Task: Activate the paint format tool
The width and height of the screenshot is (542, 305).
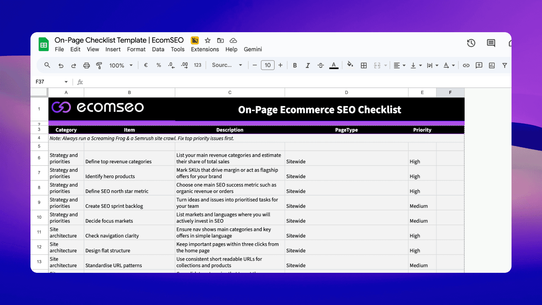Action: click(x=99, y=65)
